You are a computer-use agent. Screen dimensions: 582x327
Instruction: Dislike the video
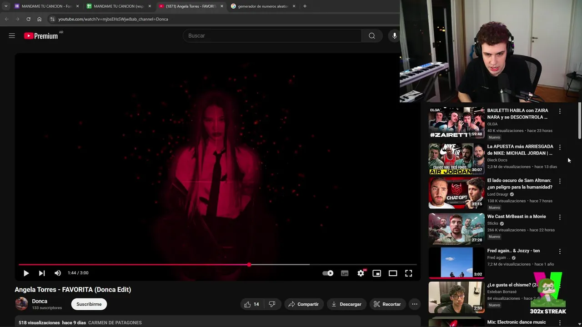click(272, 304)
